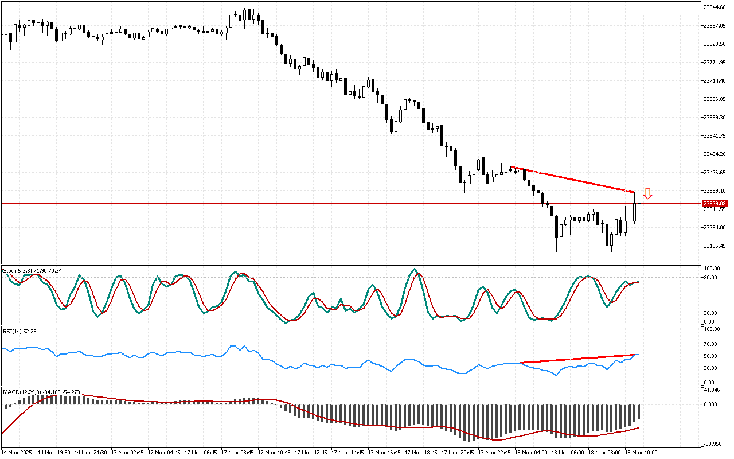
Task: Click the 80.00 level in Stochastic scale
Action: click(712, 278)
